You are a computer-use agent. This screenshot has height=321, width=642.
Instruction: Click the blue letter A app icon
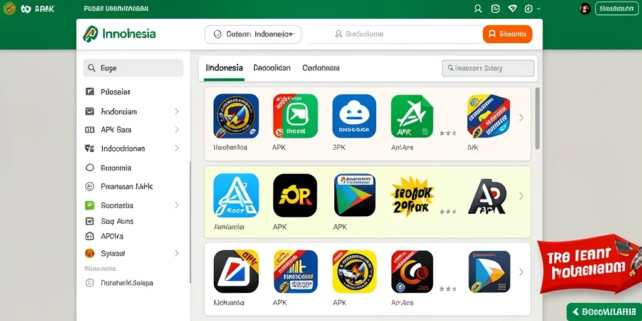(x=236, y=196)
